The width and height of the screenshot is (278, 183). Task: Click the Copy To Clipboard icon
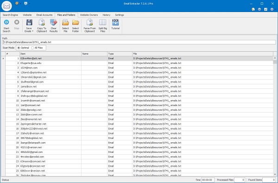click(x=42, y=22)
